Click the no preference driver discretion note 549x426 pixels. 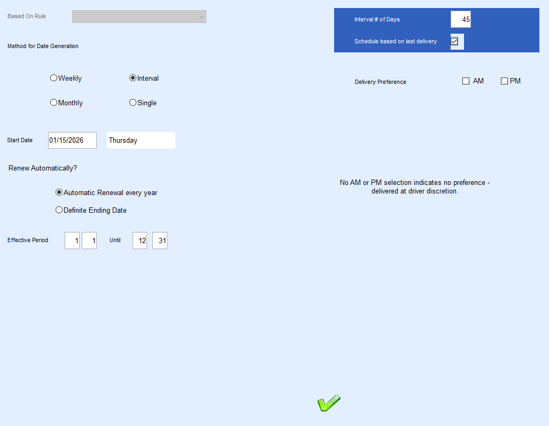(415, 187)
